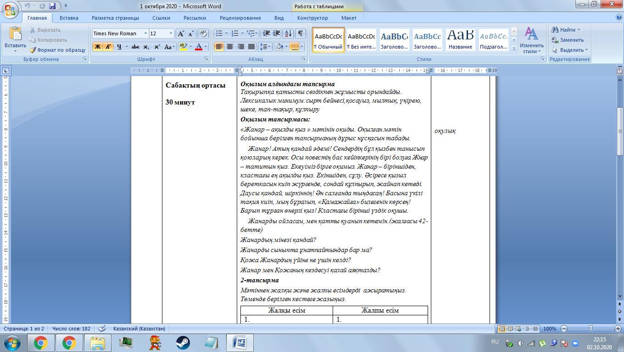
Task: Apply strikethrough formatting to text
Action: (135, 47)
